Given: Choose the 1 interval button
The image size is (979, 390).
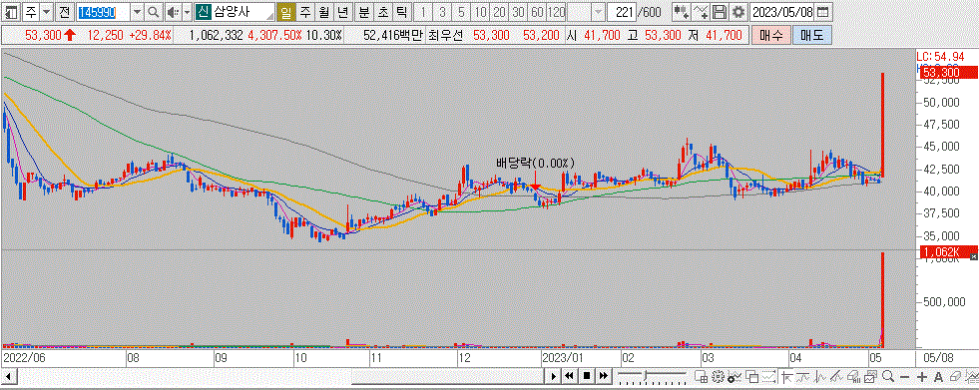Looking at the screenshot, I should coord(424,11).
